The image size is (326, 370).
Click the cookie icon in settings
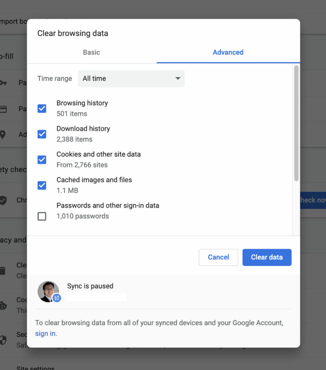coord(3,305)
